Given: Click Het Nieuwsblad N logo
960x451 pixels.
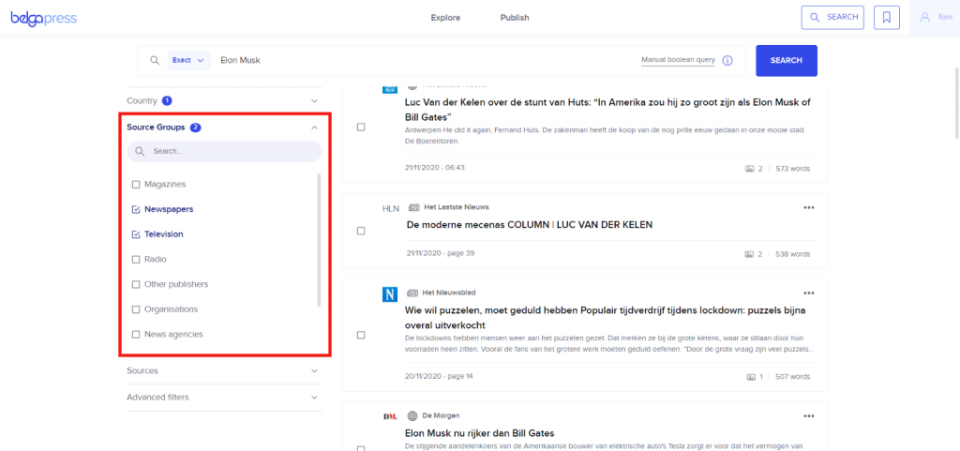Looking at the screenshot, I should [390, 294].
